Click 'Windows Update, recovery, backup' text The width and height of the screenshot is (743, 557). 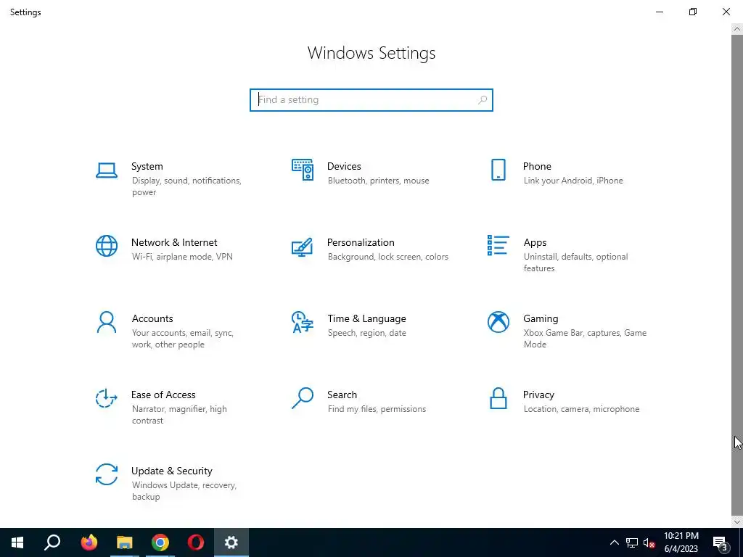pos(184,491)
